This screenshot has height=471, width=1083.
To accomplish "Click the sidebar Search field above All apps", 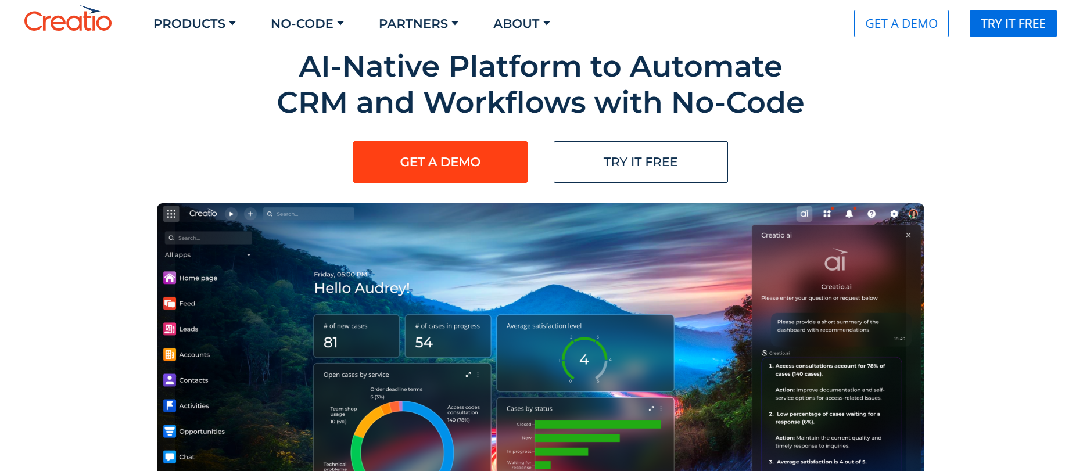I will click(x=209, y=238).
